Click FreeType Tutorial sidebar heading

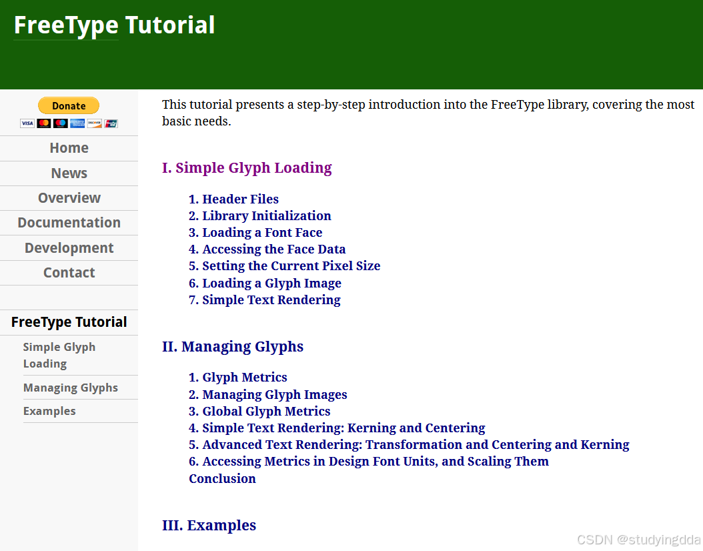pos(69,322)
